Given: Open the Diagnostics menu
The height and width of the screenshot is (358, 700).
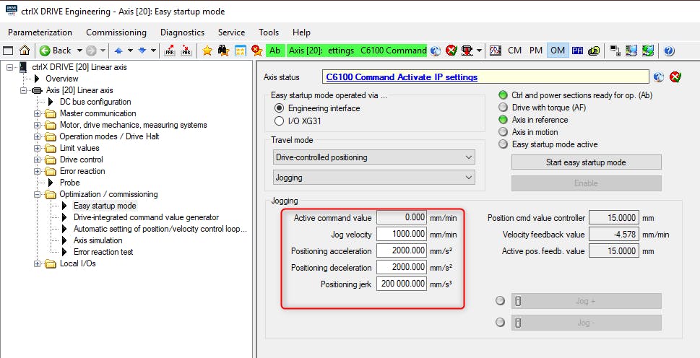Looking at the screenshot, I should [182, 32].
